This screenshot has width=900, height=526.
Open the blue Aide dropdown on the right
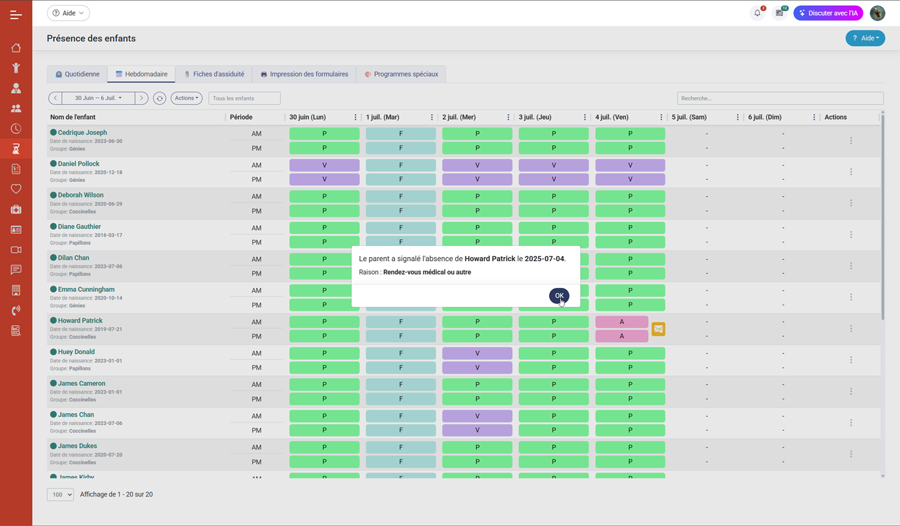point(865,39)
